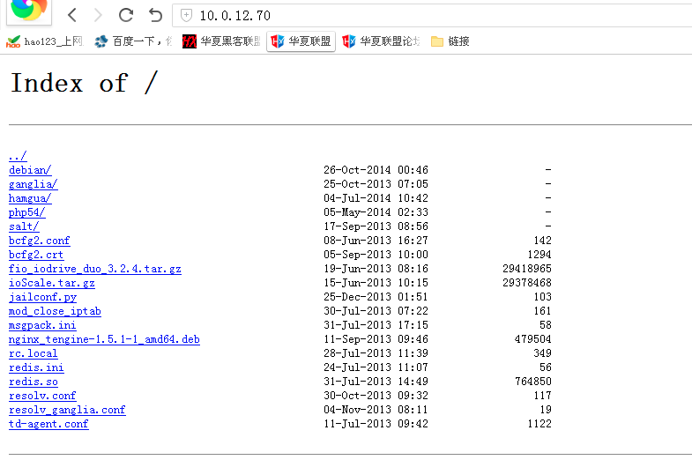Open the debian/ directory

pos(30,170)
